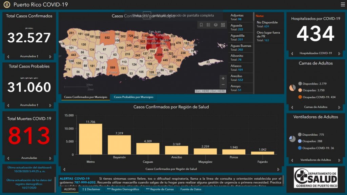Viewport: 347px width, 195px height.
Task: Open the map layers icon
Action: tap(216, 25)
